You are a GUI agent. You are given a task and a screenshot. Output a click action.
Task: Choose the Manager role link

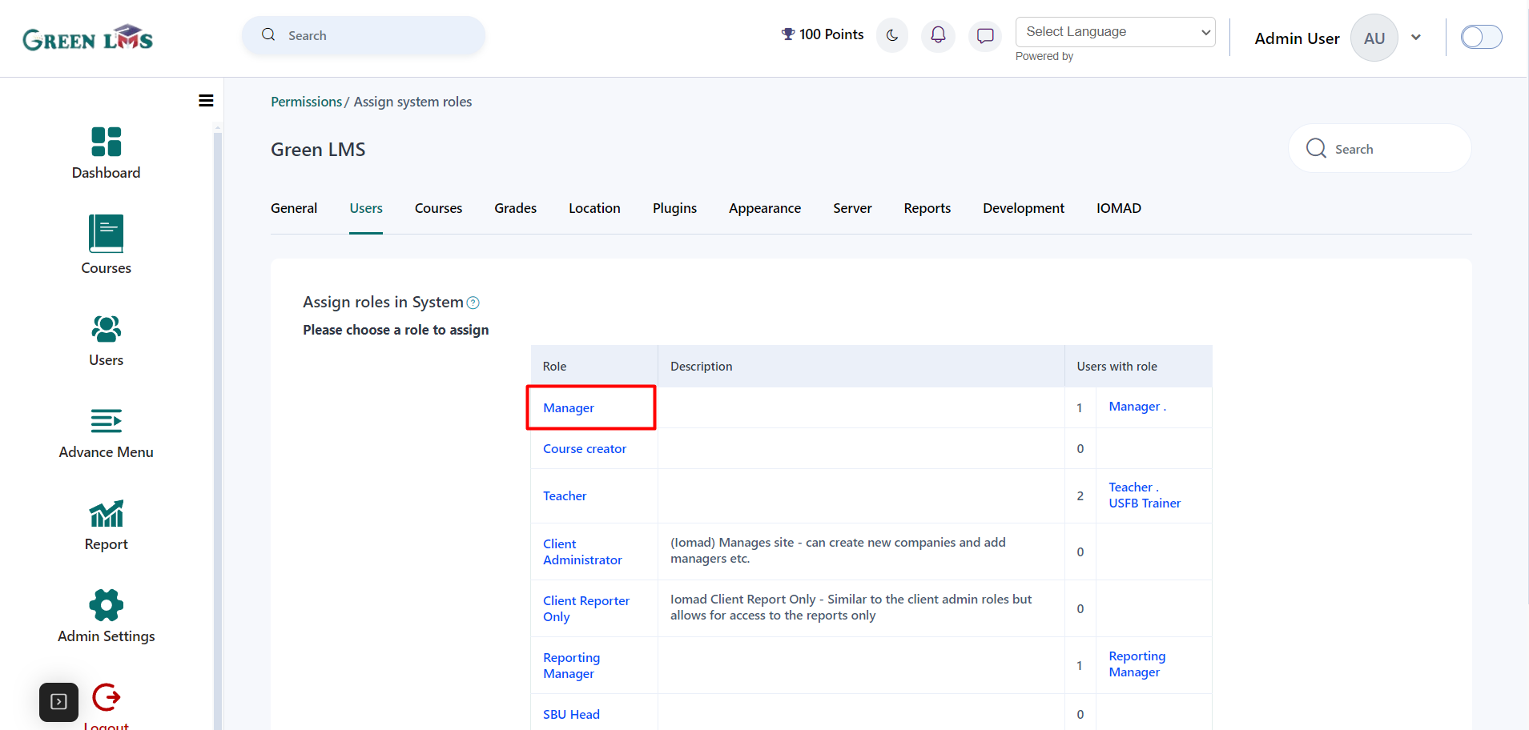tap(569, 408)
